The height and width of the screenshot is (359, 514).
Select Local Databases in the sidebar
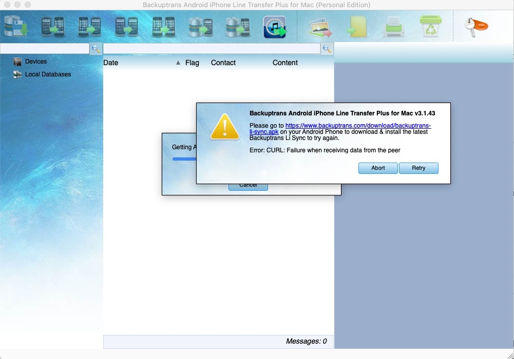tap(48, 74)
